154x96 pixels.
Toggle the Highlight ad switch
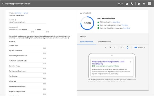pos(136,48)
